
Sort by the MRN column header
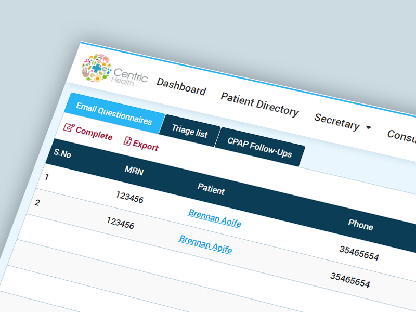tap(134, 171)
